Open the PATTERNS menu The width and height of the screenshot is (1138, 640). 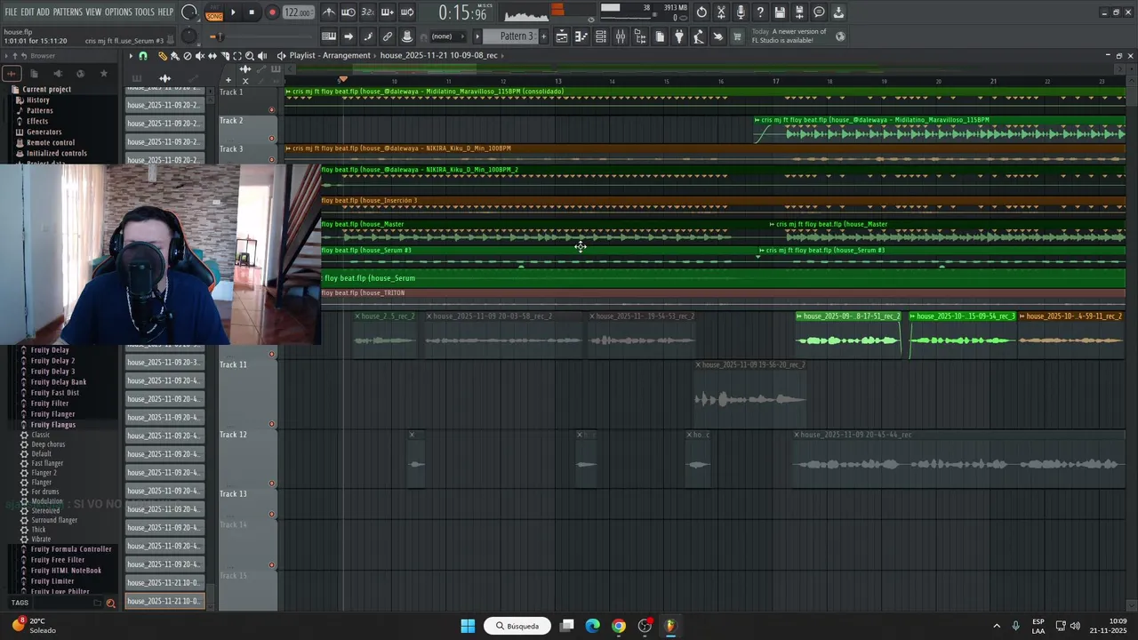click(68, 12)
